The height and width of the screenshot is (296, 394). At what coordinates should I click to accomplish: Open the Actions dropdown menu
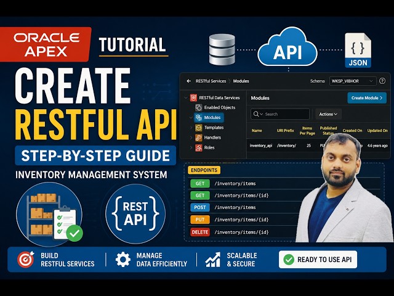click(x=328, y=114)
